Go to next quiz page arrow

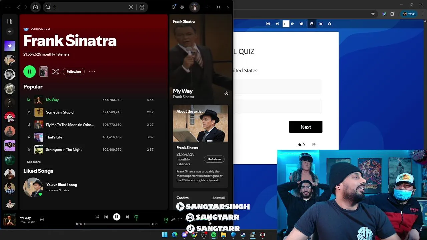pos(292,24)
